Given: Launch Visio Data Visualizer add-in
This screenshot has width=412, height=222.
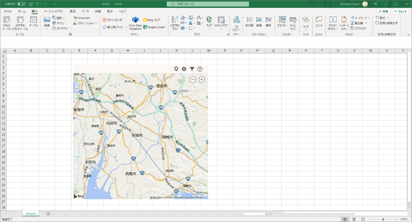Looking at the screenshot, I should point(135,23).
